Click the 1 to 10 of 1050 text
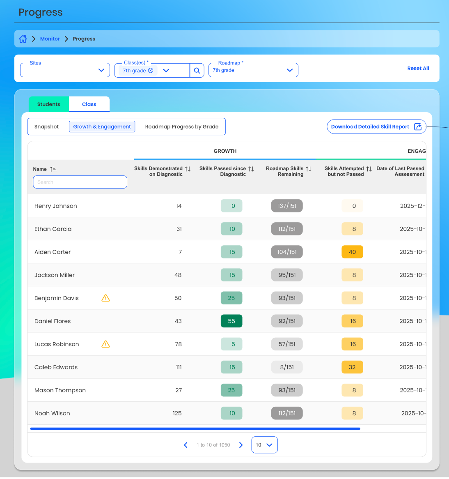 point(213,445)
